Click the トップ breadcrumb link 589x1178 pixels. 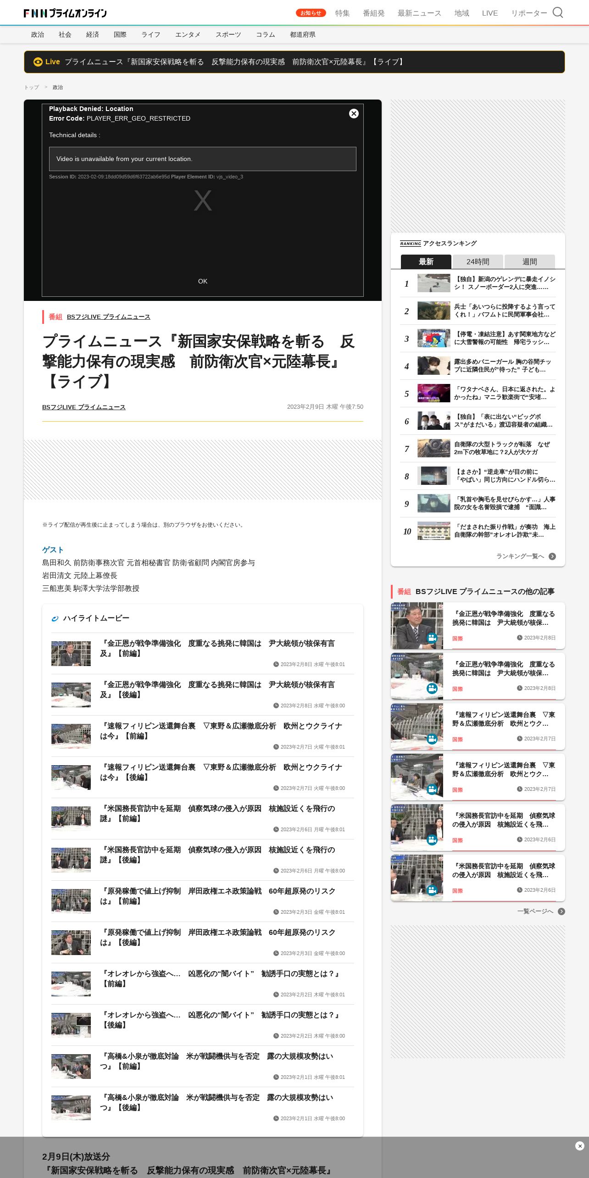coord(32,87)
